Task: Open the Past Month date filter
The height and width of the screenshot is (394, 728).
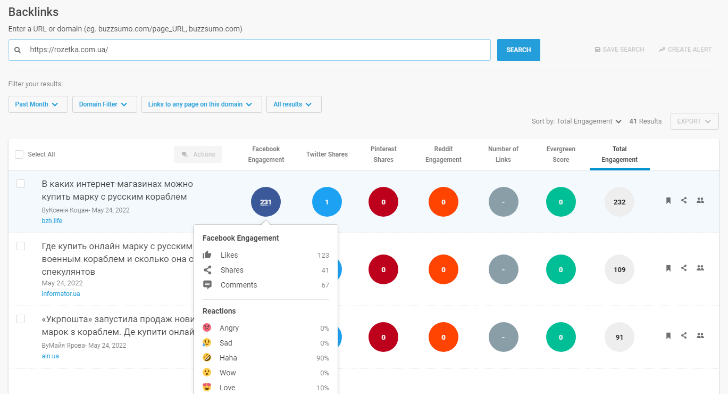Action: 38,104
